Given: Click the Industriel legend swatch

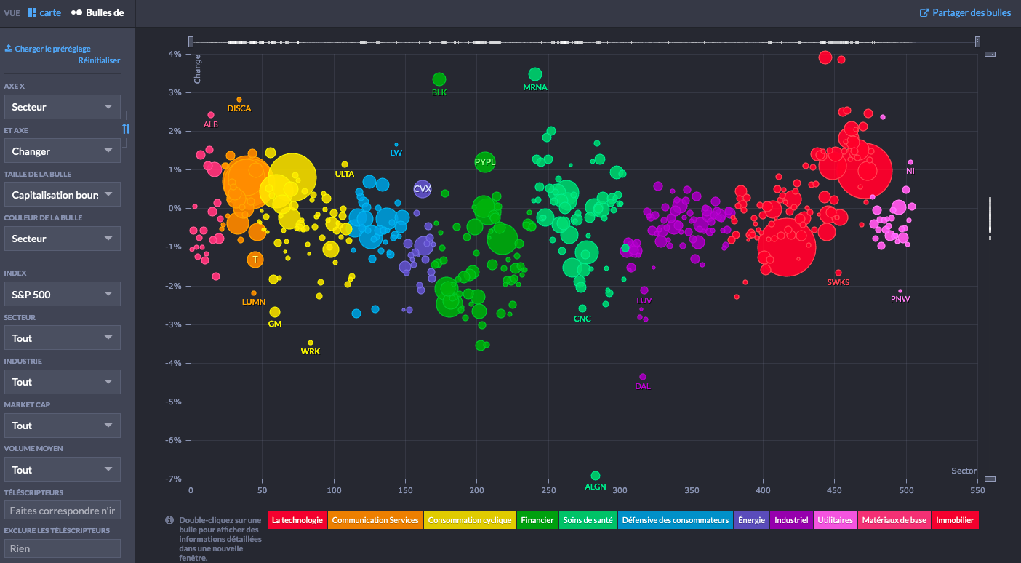Looking at the screenshot, I should coord(791,520).
